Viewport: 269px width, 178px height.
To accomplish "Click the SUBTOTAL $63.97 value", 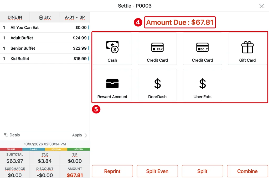I will point(15,161).
